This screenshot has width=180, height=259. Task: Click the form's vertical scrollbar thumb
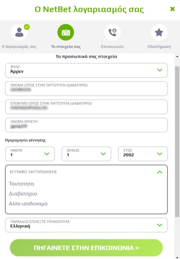[x=177, y=142]
